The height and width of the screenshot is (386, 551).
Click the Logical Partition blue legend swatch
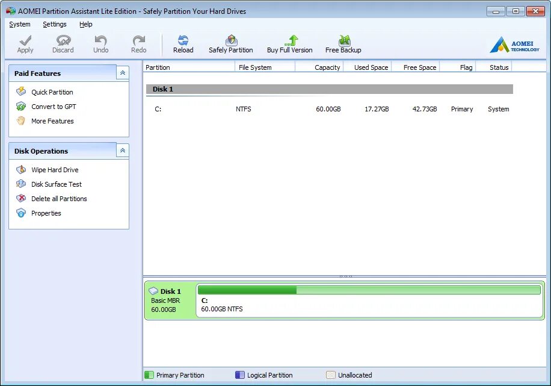tap(239, 375)
